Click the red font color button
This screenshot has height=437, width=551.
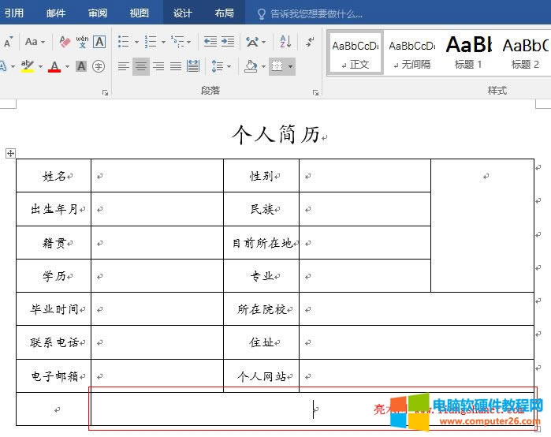[x=54, y=67]
